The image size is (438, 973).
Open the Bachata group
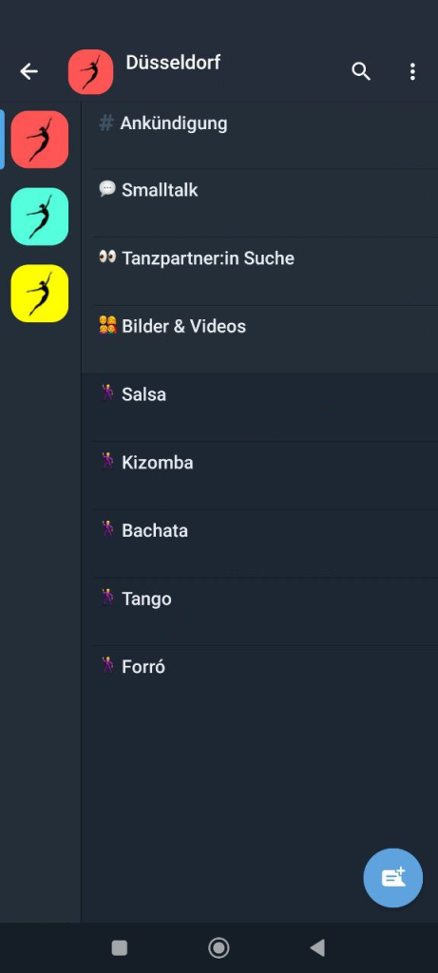coord(259,544)
